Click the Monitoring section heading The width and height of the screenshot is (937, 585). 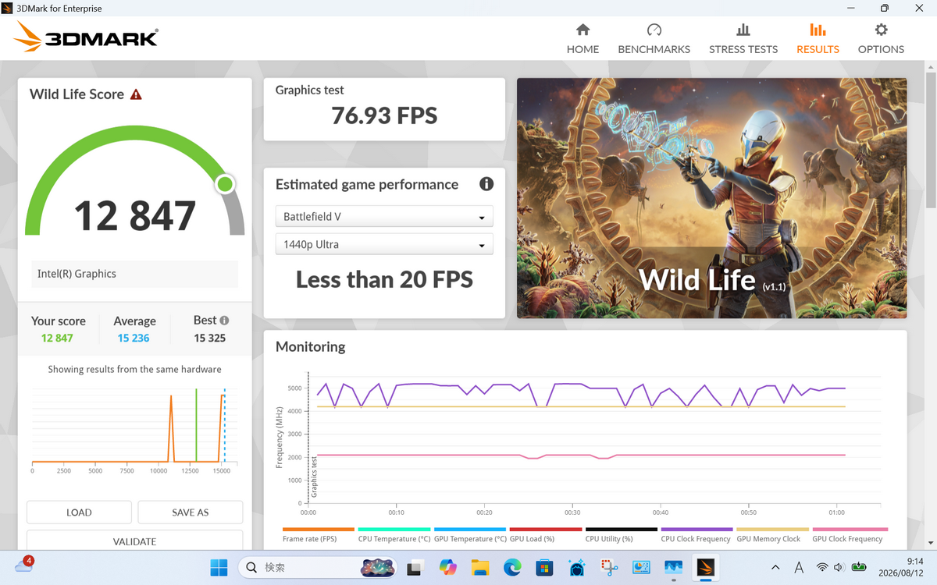click(310, 346)
